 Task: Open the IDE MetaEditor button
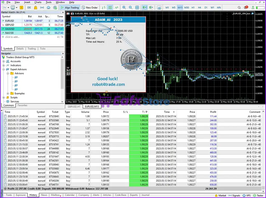pyautogui.click(x=29, y=8)
